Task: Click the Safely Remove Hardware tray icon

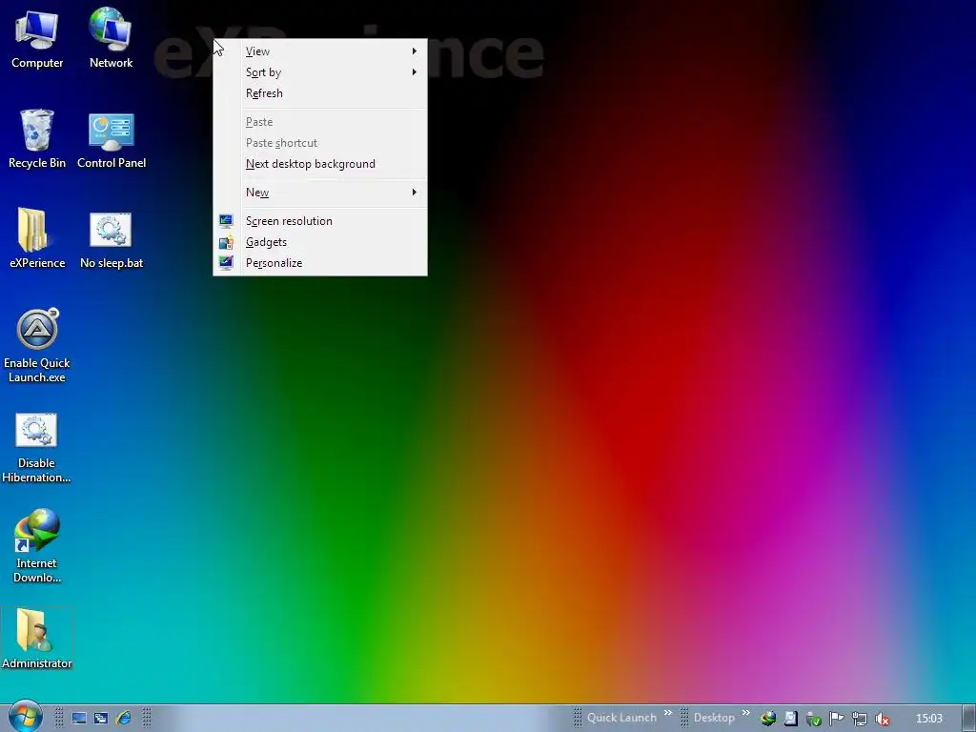Action: tap(814, 719)
